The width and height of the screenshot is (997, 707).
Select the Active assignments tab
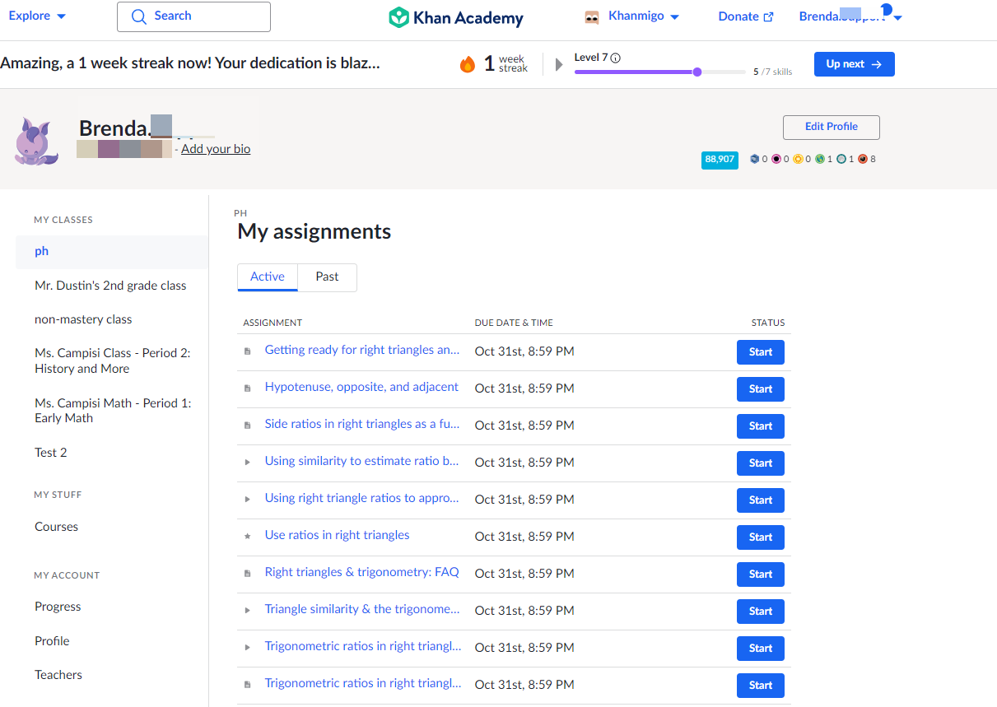[x=268, y=277]
